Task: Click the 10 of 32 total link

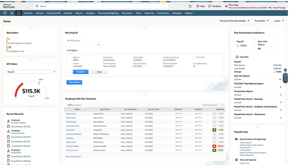Action: [77, 105]
